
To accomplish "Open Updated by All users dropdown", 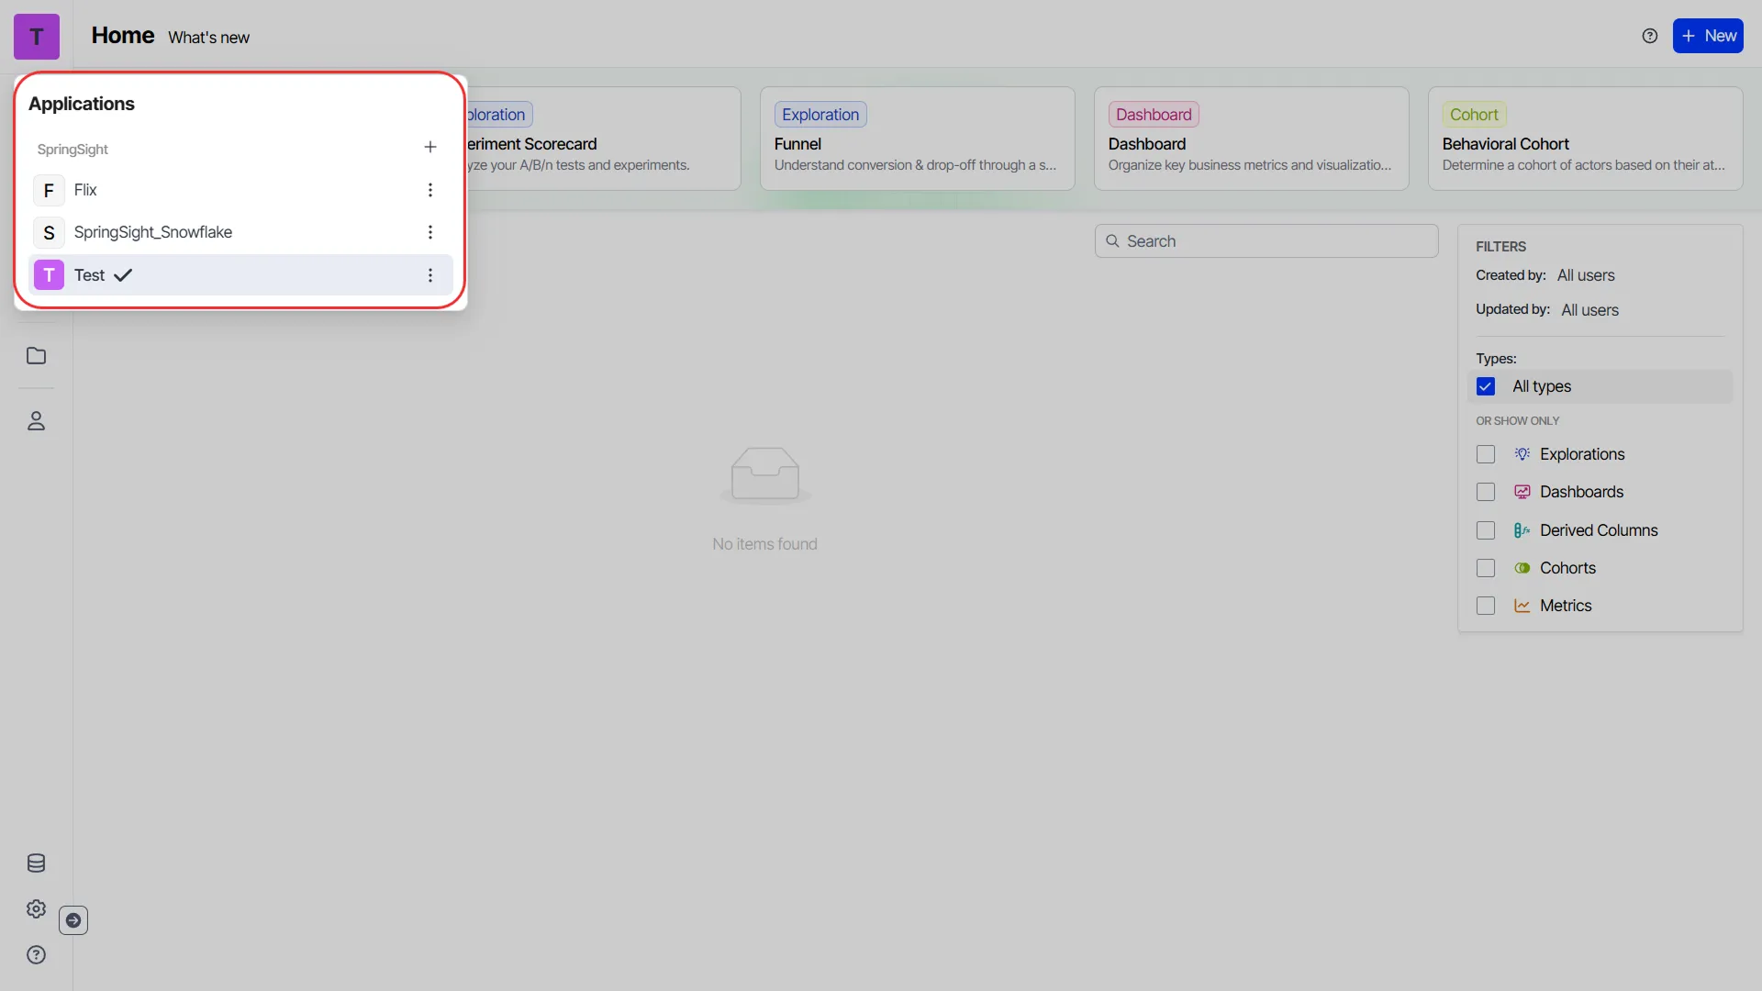I will [1589, 310].
